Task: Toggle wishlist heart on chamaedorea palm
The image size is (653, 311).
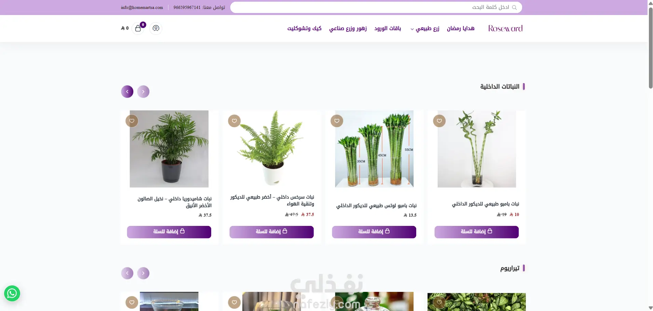Action: [132, 121]
